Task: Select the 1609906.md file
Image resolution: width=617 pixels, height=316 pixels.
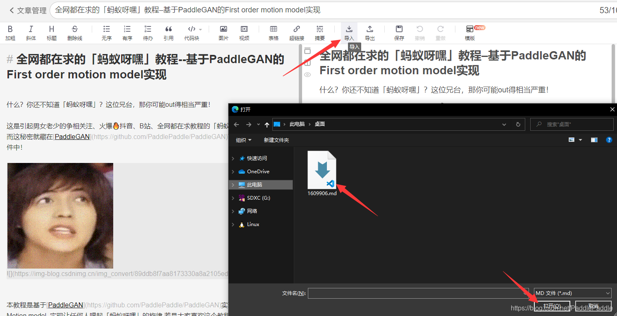Action: pyautogui.click(x=322, y=174)
